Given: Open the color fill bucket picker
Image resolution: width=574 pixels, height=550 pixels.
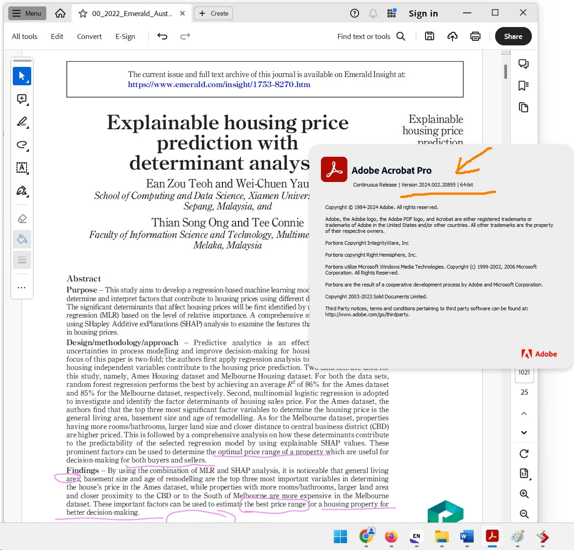Looking at the screenshot, I should pos(22,239).
